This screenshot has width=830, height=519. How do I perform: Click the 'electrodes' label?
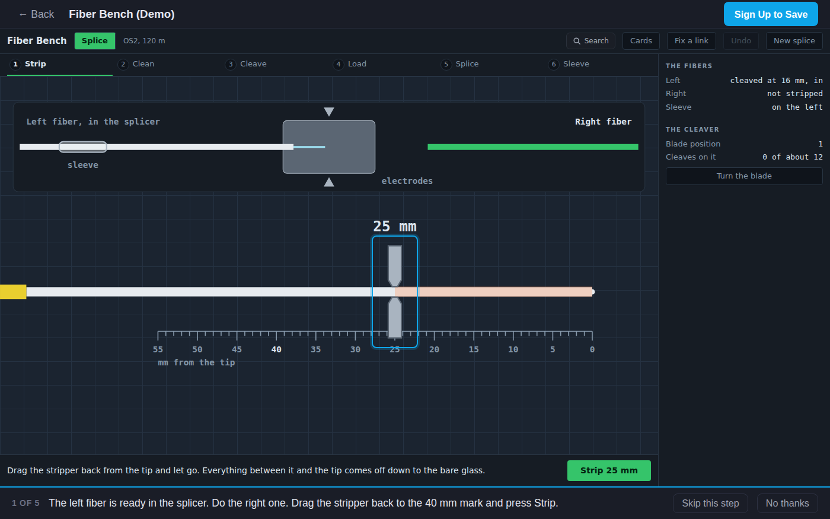point(407,181)
